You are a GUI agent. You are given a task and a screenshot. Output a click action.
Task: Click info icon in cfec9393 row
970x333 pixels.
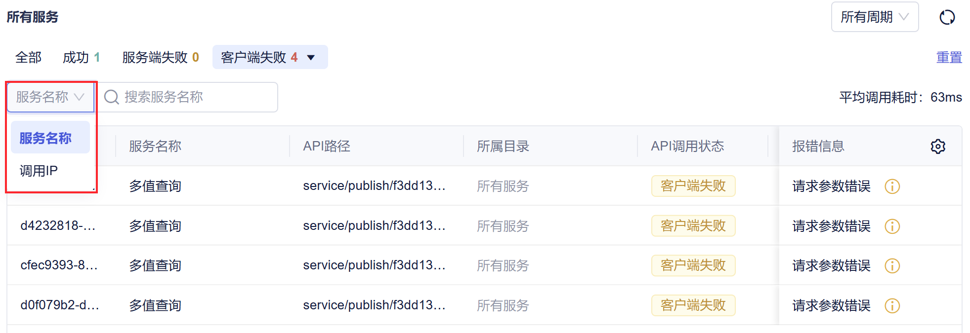click(x=892, y=266)
